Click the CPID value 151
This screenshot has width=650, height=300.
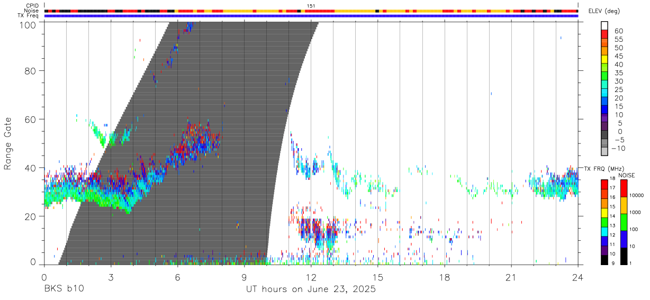pyautogui.click(x=311, y=6)
